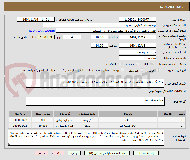190x160 pixels.
Task: Click the resize handle of شرح کلی نیاز box
Action: pyautogui.click(x=27, y=86)
